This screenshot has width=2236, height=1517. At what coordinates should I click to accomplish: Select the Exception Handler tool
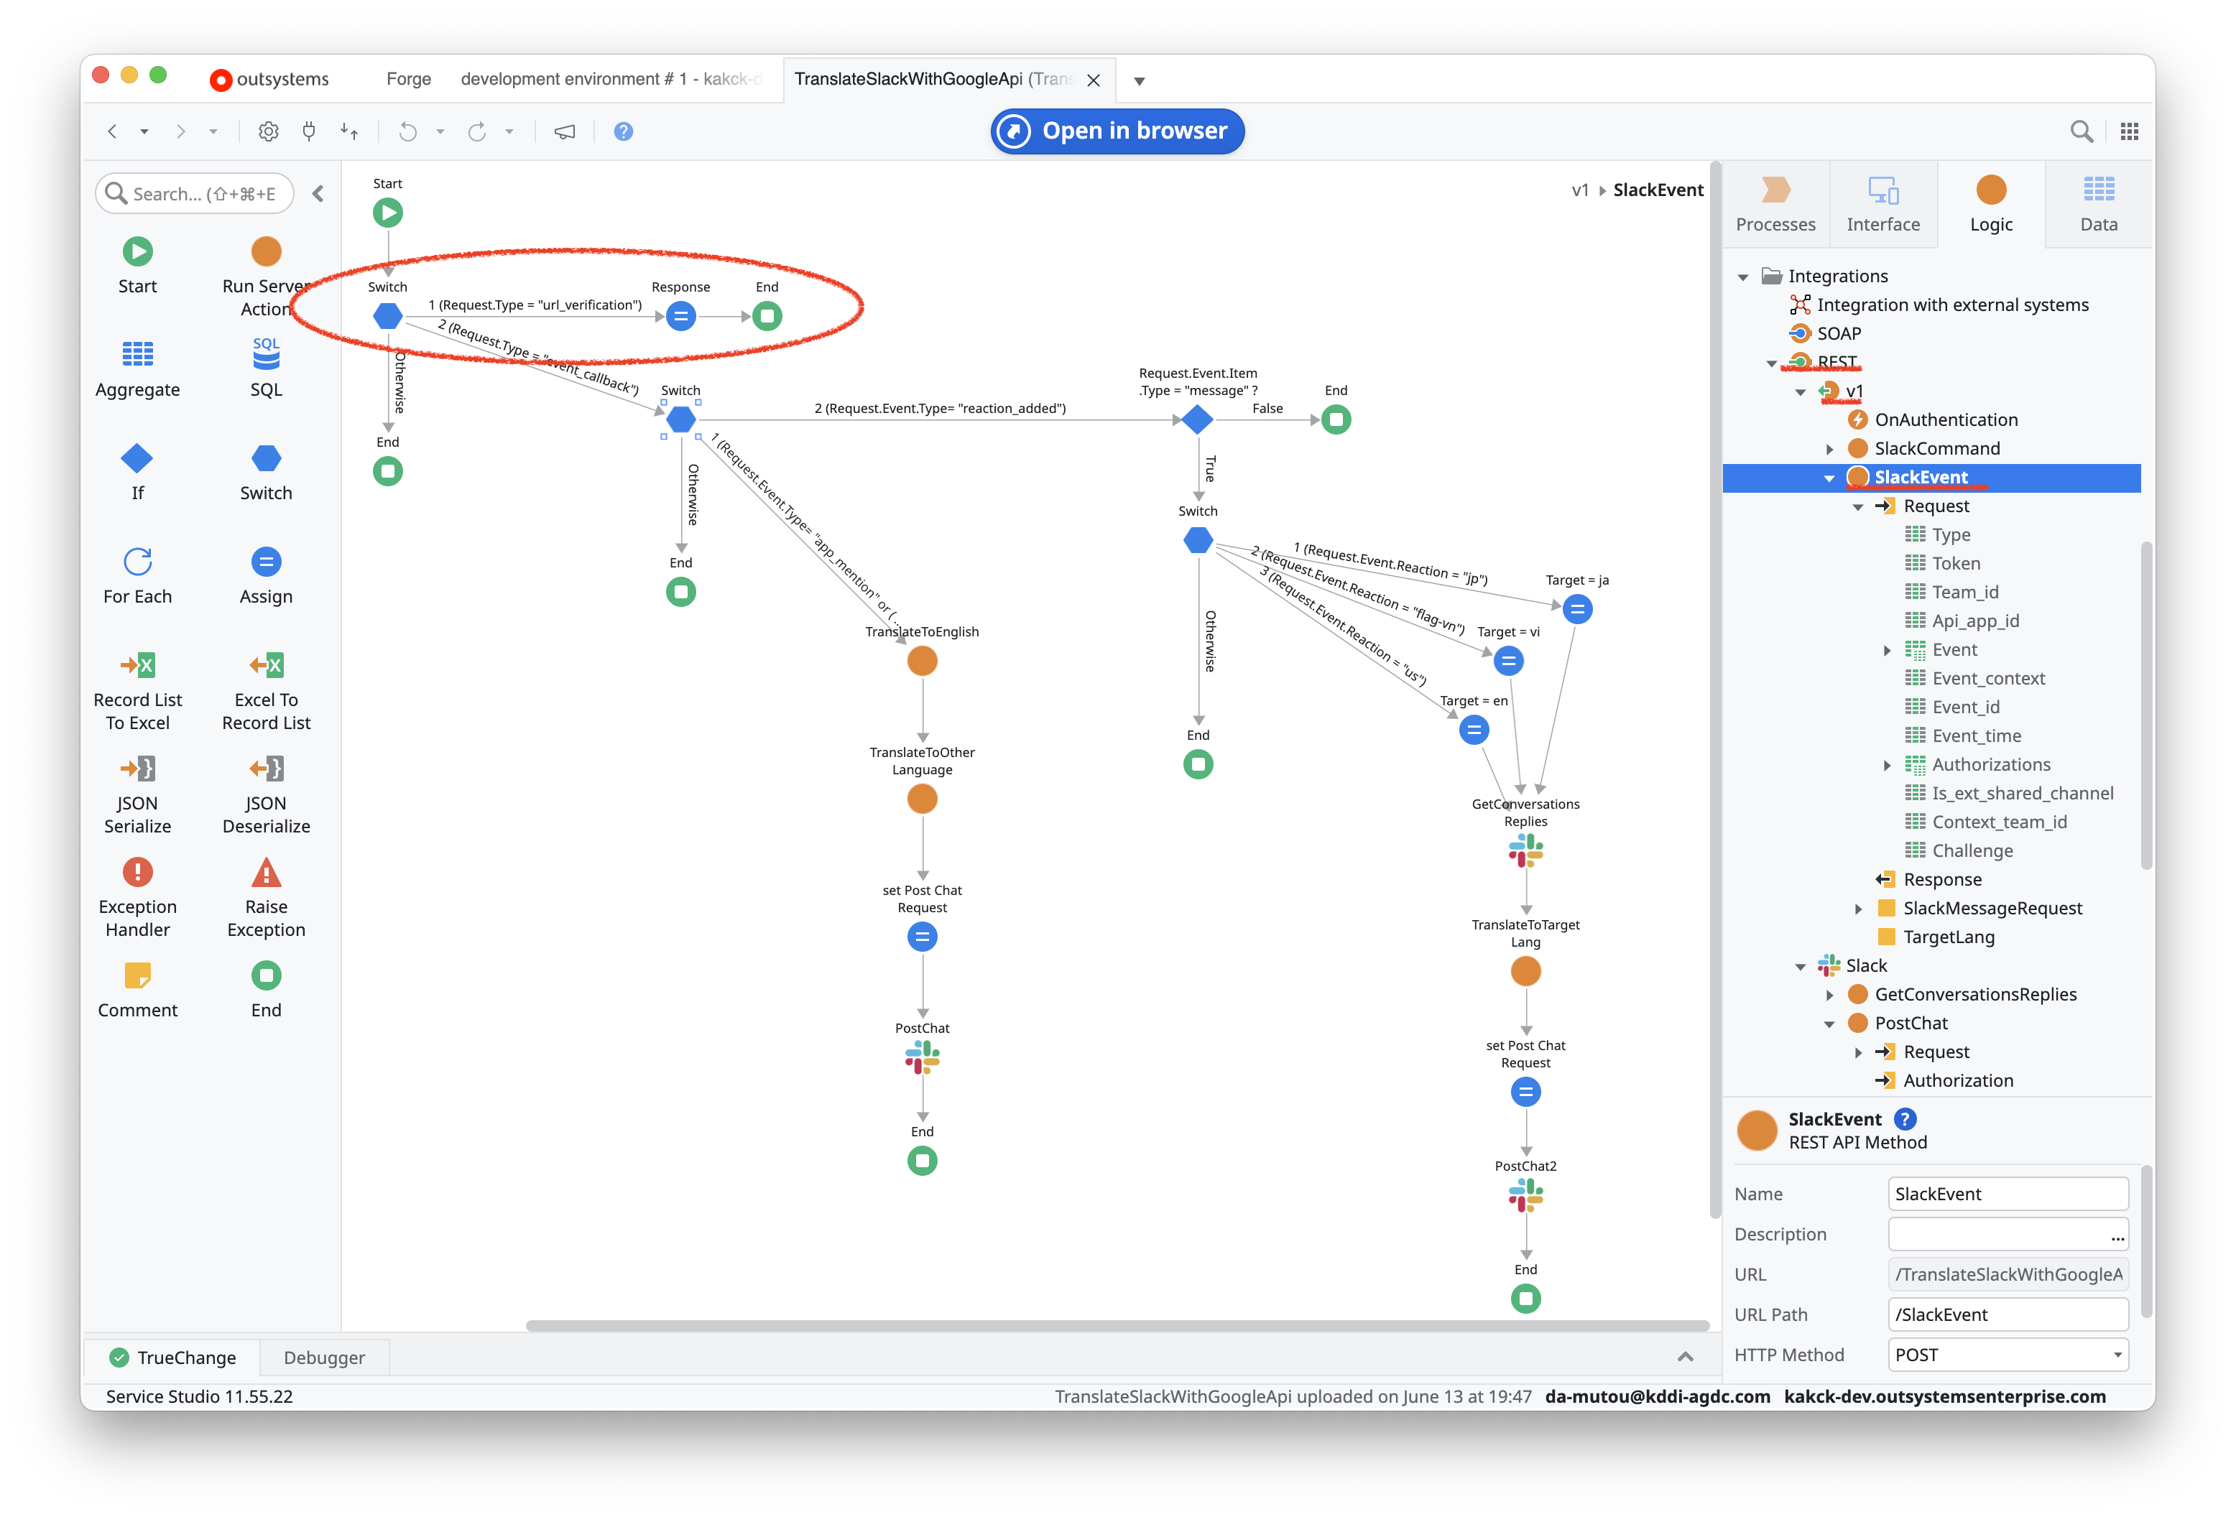click(x=137, y=895)
